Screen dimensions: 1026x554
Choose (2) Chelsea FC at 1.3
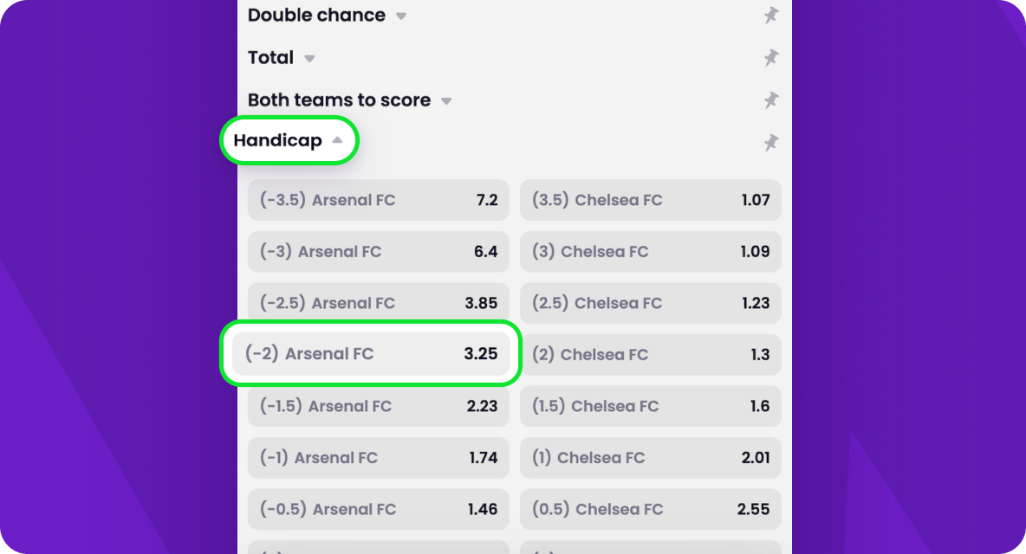[x=650, y=354]
